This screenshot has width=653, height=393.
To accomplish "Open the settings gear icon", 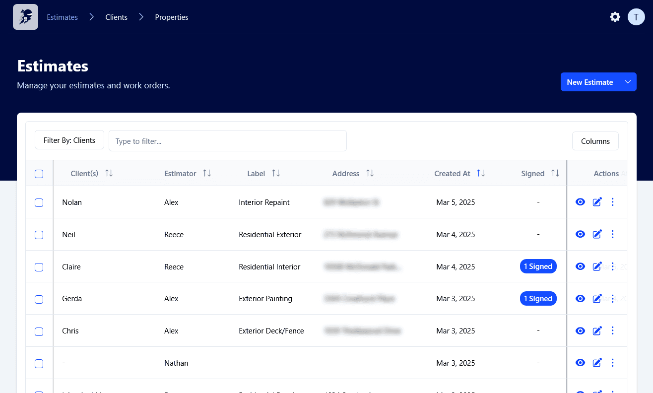I will (615, 17).
